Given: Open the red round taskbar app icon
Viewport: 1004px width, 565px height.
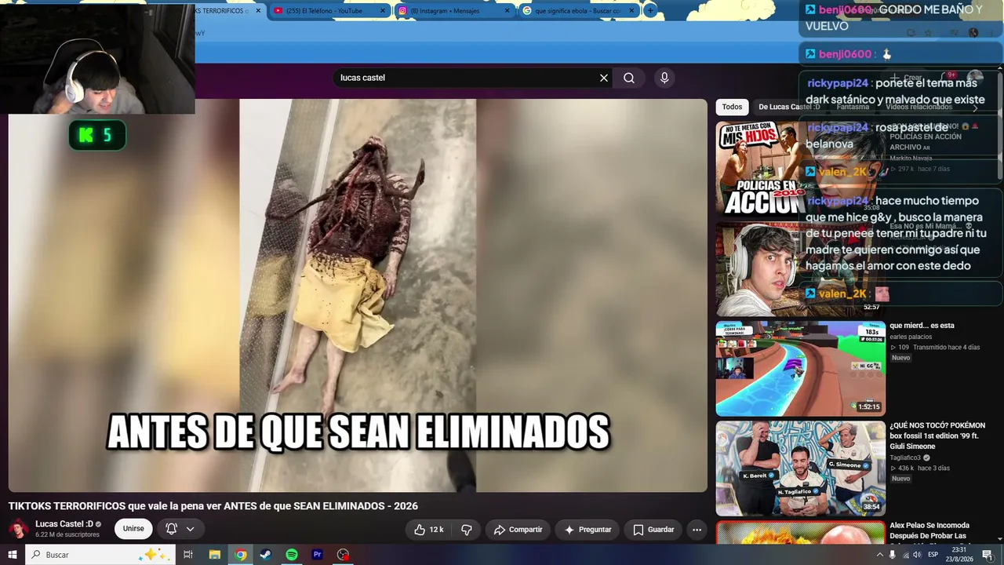Looking at the screenshot, I should 343,555.
